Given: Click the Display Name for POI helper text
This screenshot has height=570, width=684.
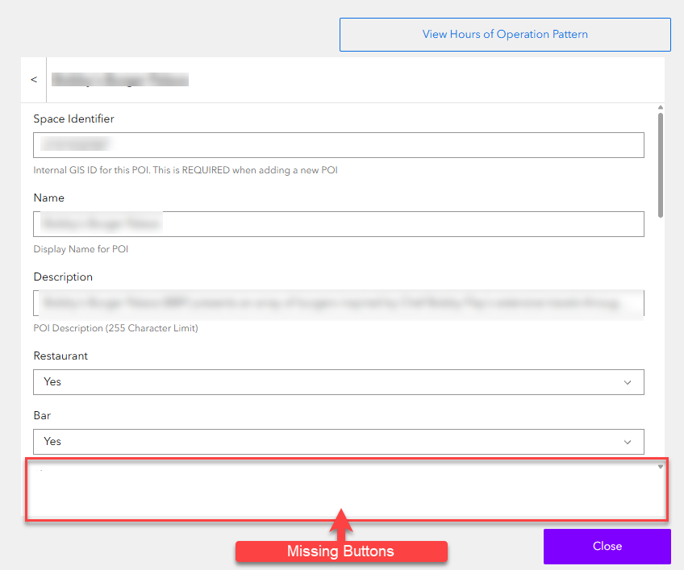Looking at the screenshot, I should [81, 249].
